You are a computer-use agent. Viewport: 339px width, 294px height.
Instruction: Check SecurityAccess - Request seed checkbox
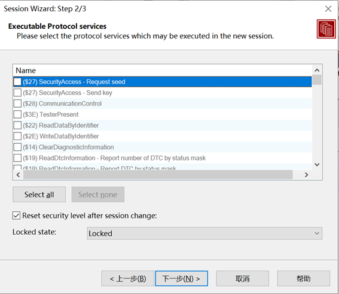[x=17, y=82]
